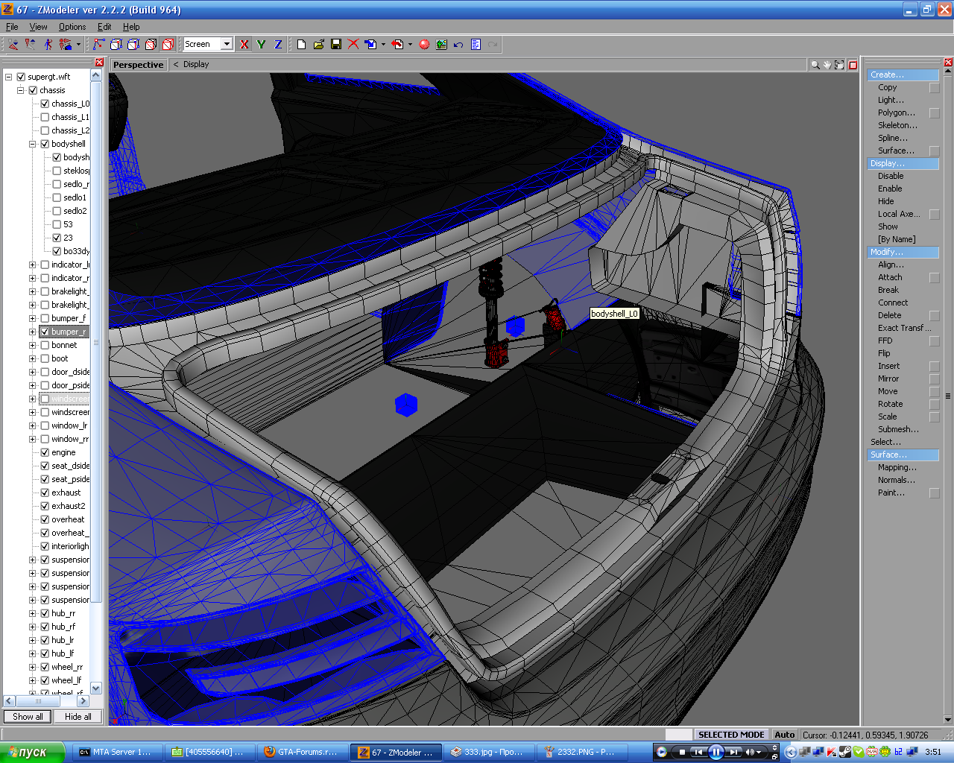Viewport: 954px width, 763px height.
Task: Click the Windows Media Player logo icon
Action: pos(661,752)
